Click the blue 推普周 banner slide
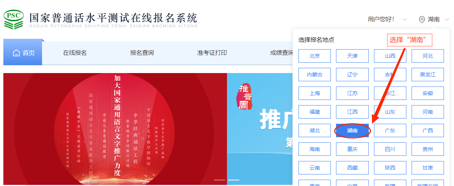The image size is (454, 186). click(260, 129)
